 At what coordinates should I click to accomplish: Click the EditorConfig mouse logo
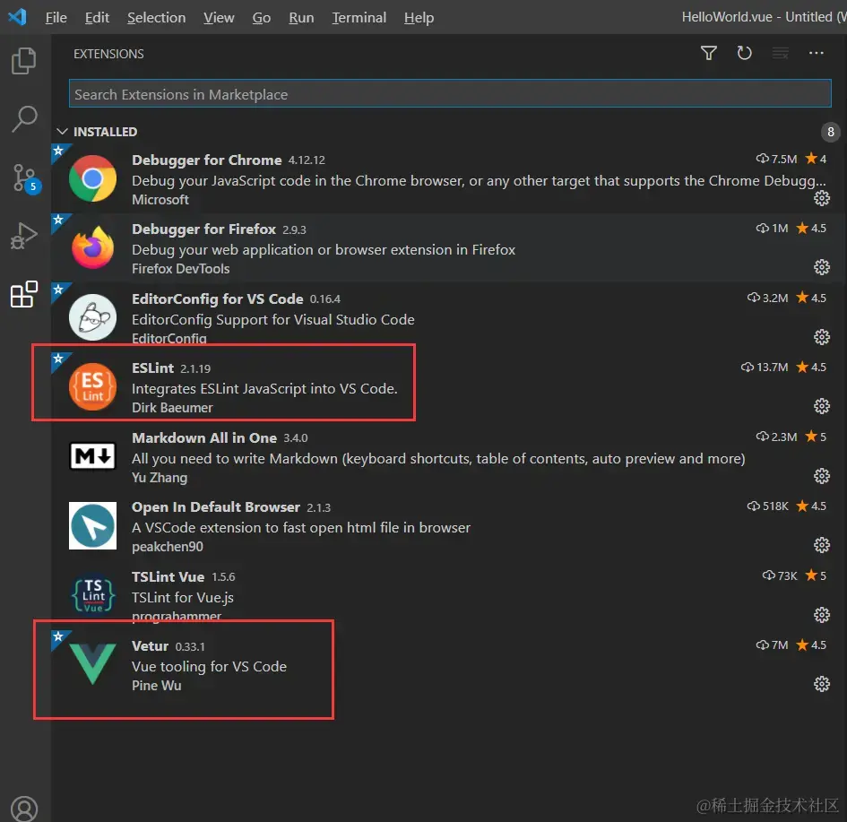(92, 317)
